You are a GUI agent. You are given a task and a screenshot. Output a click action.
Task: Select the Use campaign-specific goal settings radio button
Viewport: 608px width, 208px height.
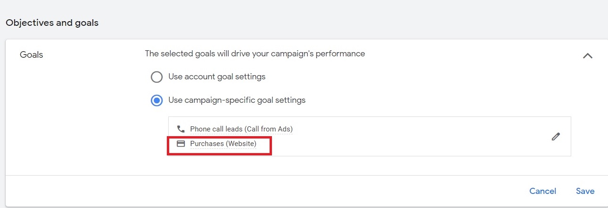[156, 100]
